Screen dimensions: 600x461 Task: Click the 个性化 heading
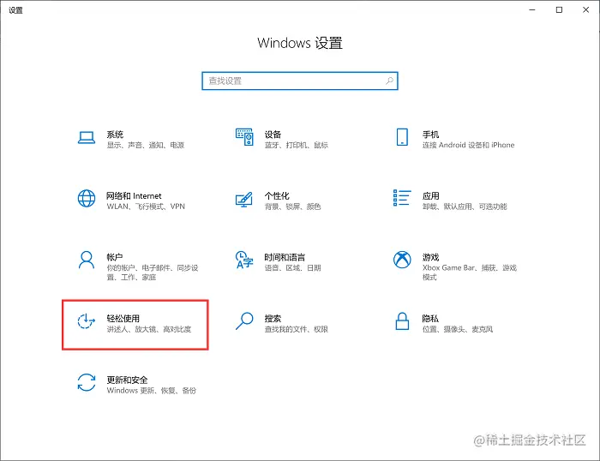277,196
